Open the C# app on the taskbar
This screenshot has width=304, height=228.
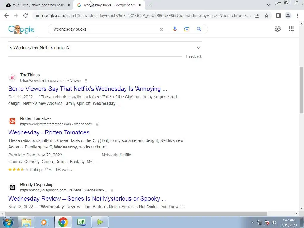(x=81, y=222)
